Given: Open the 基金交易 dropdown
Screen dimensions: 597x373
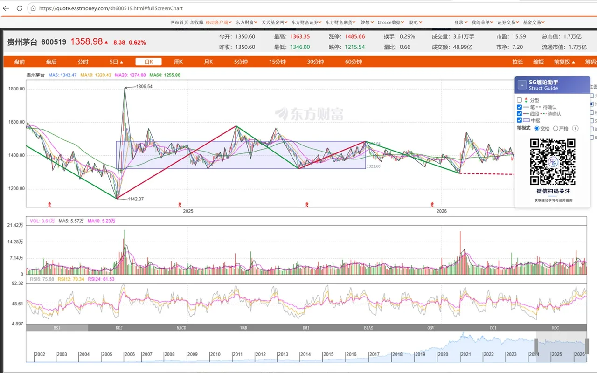Looking at the screenshot, I should point(534,22).
